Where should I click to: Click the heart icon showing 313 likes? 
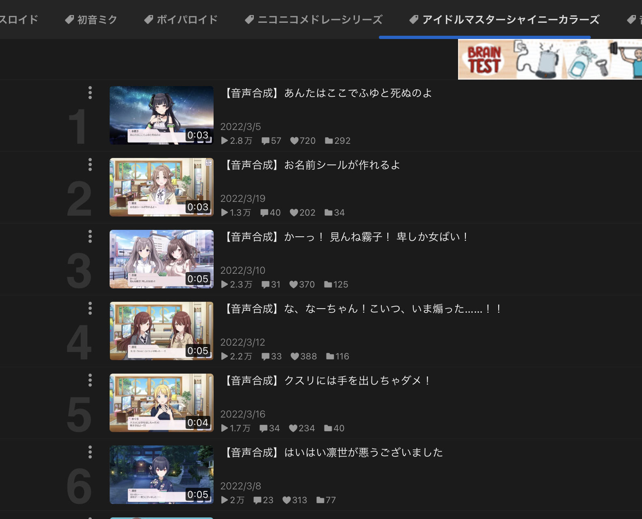(287, 500)
